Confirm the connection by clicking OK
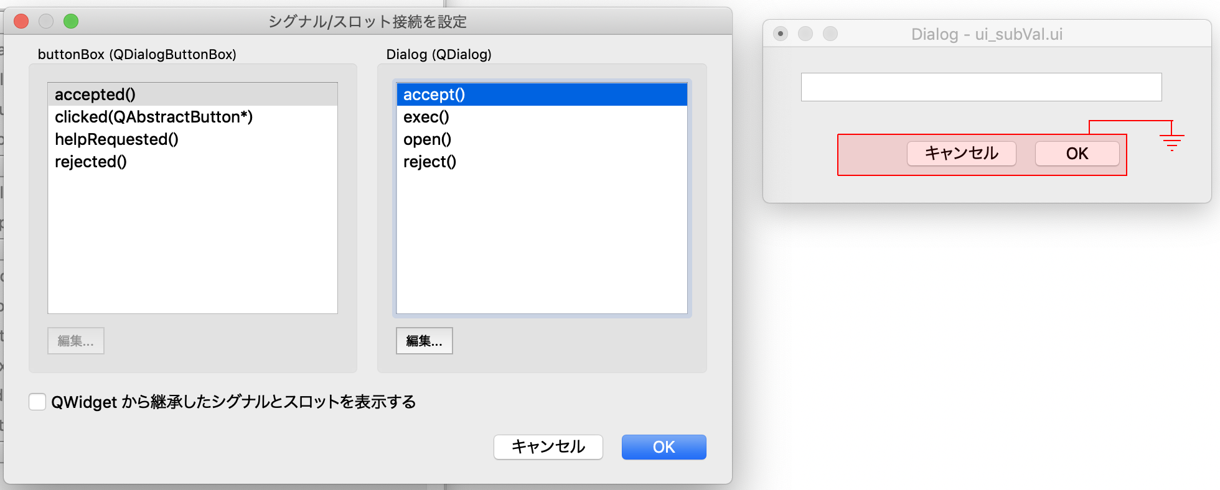This screenshot has width=1220, height=490. [664, 446]
